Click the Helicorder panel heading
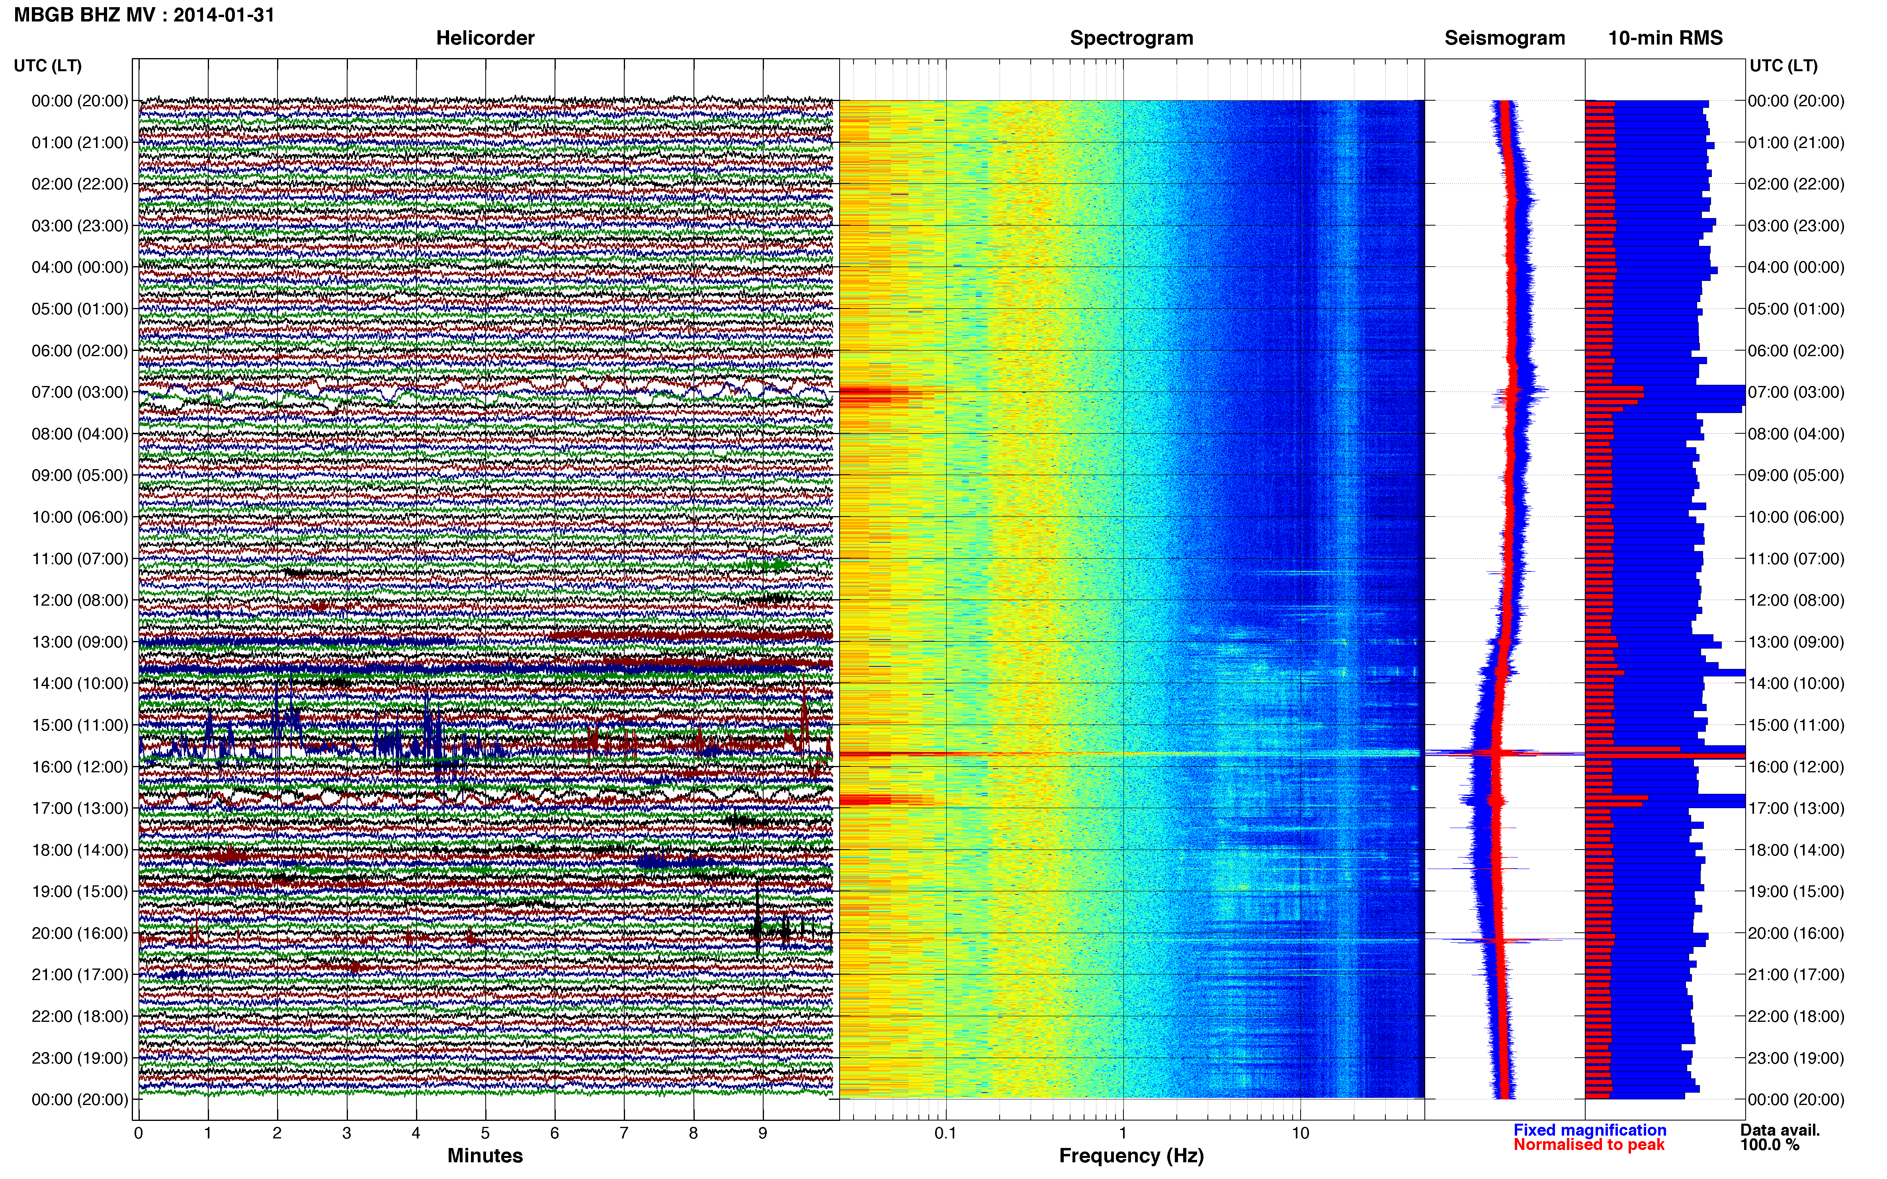 coord(485,38)
